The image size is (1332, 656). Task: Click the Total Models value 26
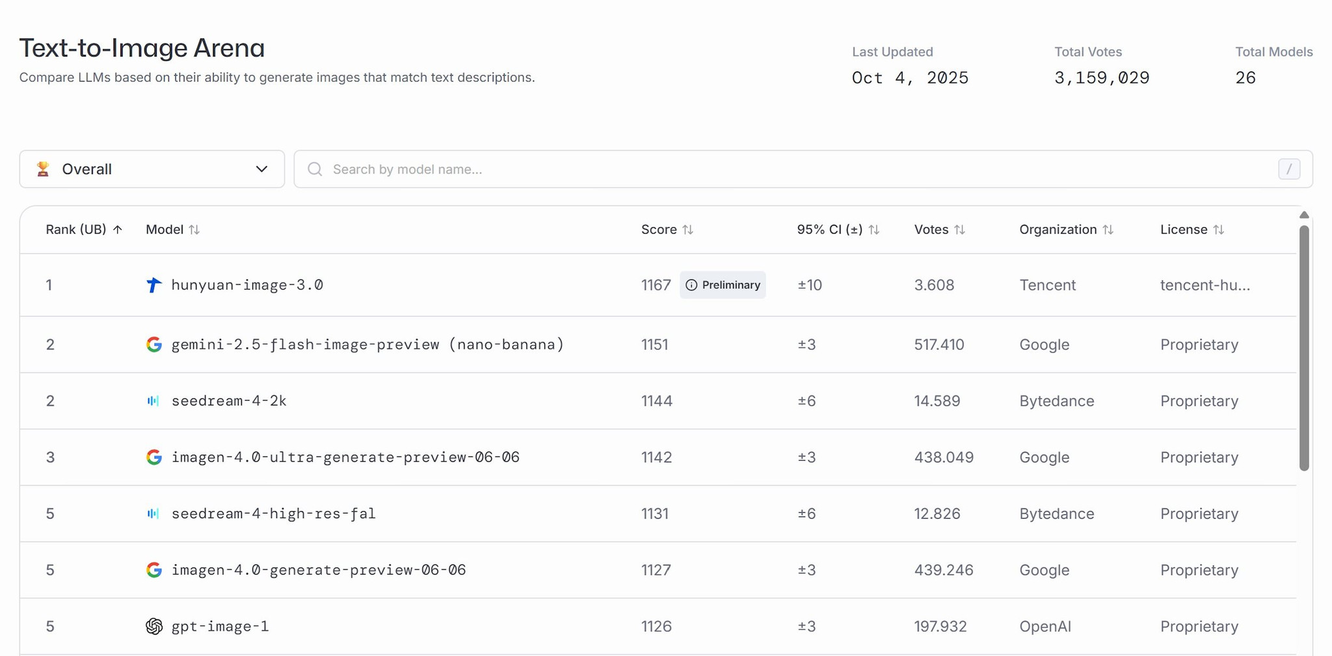[x=1245, y=78]
